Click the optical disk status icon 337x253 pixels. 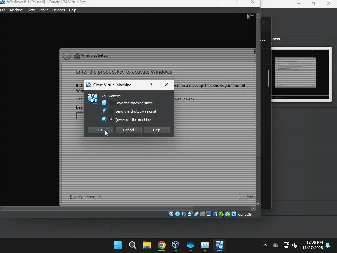[177, 214]
